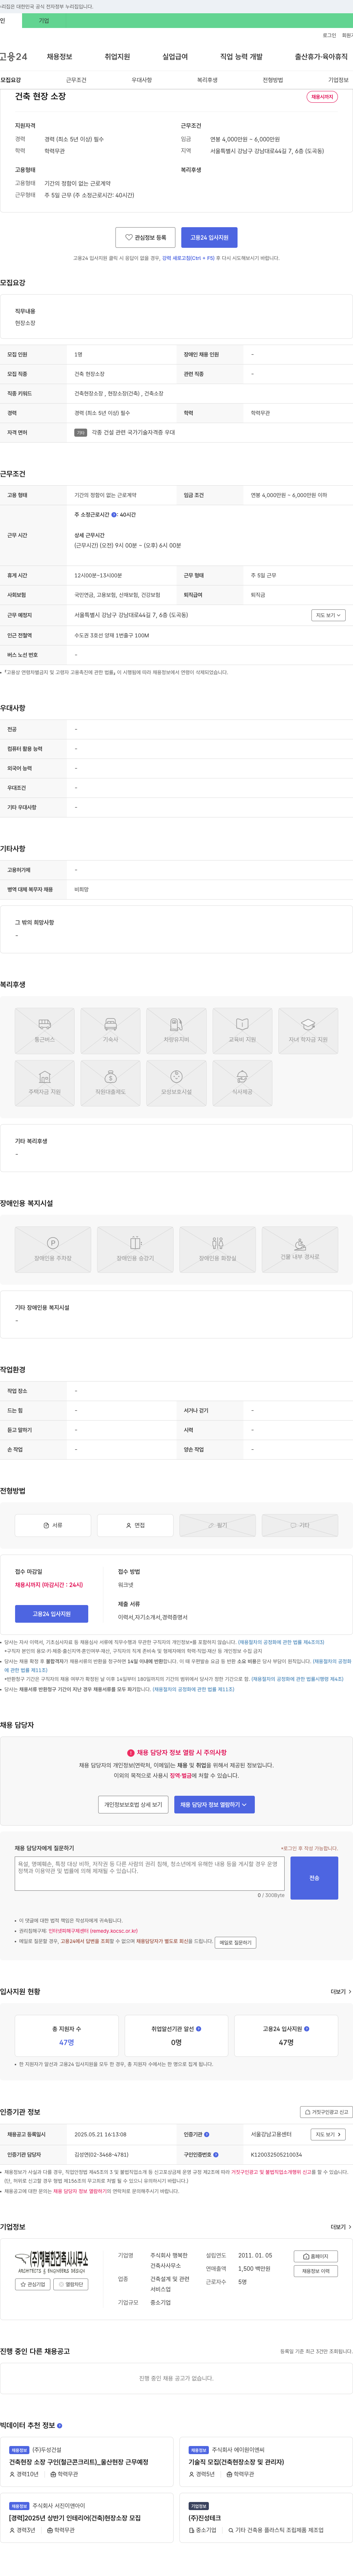Click the 로그인 link at top

(x=329, y=35)
